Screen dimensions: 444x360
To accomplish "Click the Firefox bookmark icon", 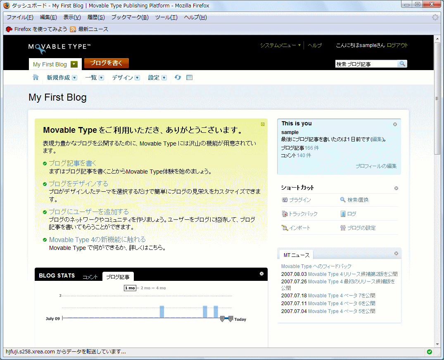I will click(9, 29).
